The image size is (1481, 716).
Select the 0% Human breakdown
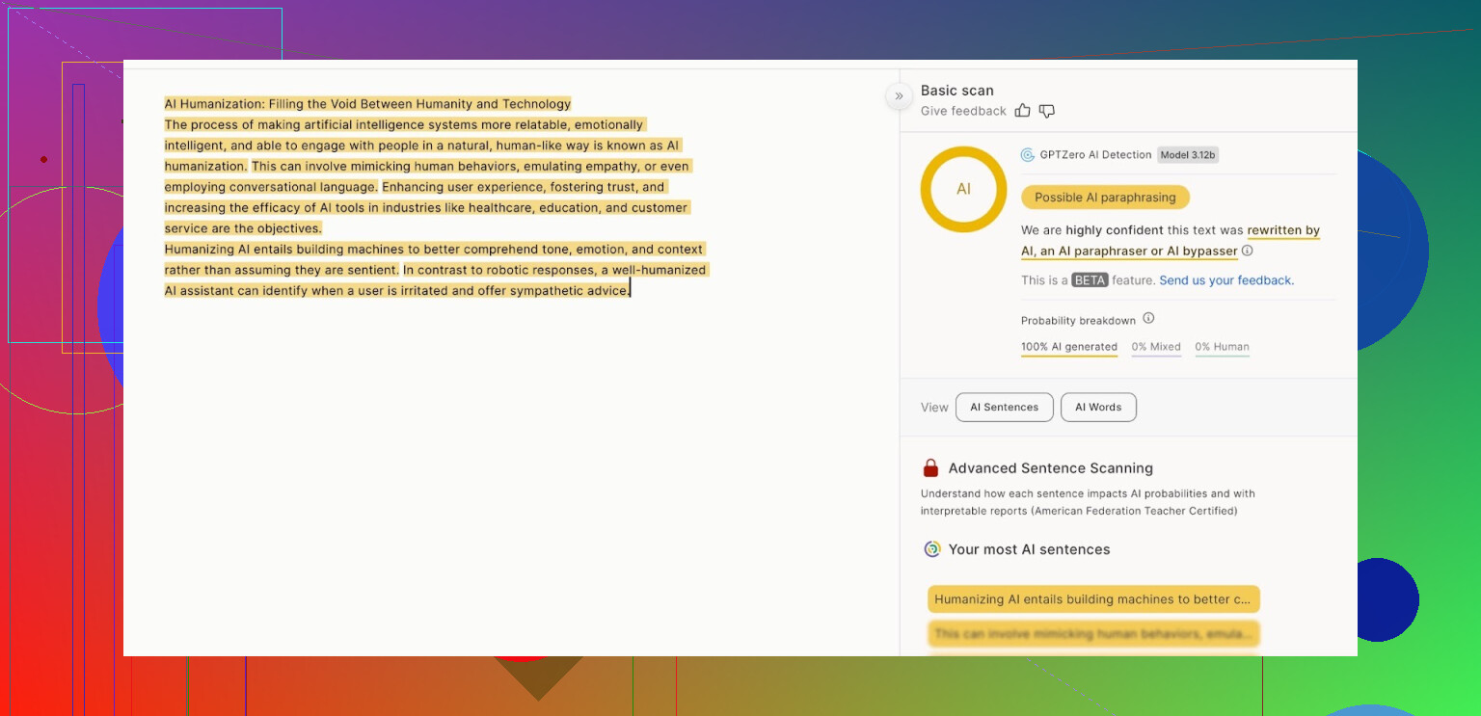1222,347
